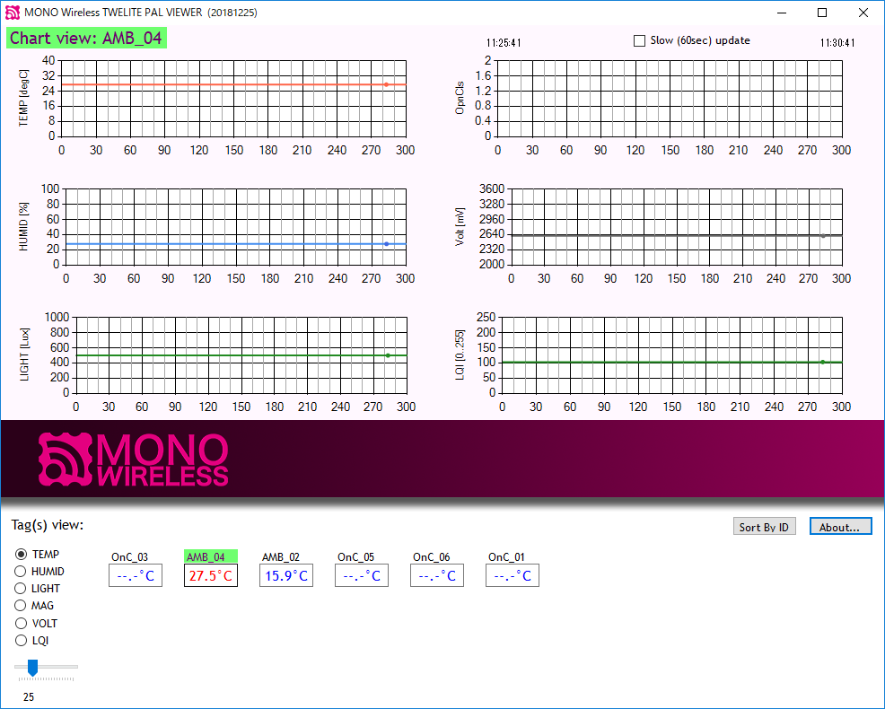This screenshot has height=709, width=885.
Task: Click the HUMID chart latest data point
Action: [x=386, y=244]
